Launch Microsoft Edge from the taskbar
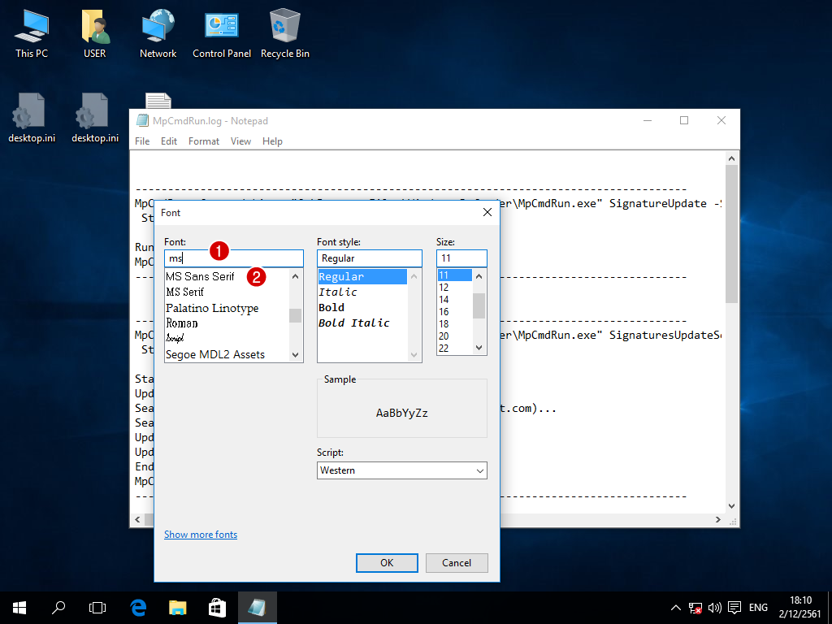Screen dimensions: 832x624 [x=138, y=607]
